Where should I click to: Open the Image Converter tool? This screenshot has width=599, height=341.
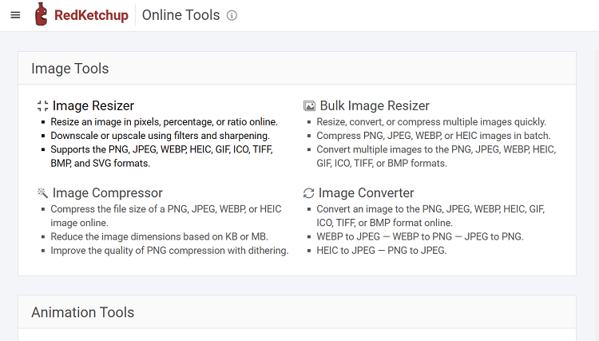[x=366, y=192]
